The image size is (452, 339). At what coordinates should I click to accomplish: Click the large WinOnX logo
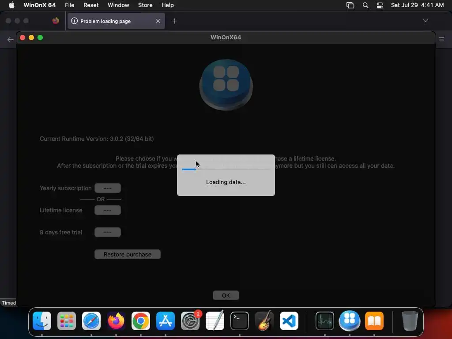coord(226,84)
